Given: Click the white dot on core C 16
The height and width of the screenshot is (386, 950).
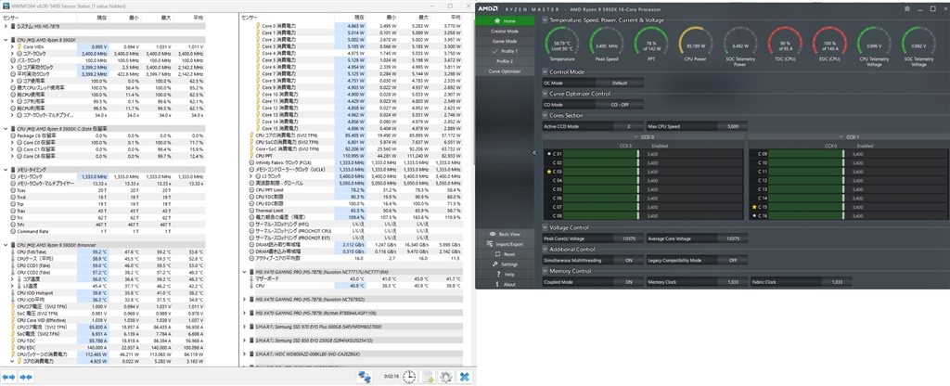Looking at the screenshot, I should click(754, 215).
